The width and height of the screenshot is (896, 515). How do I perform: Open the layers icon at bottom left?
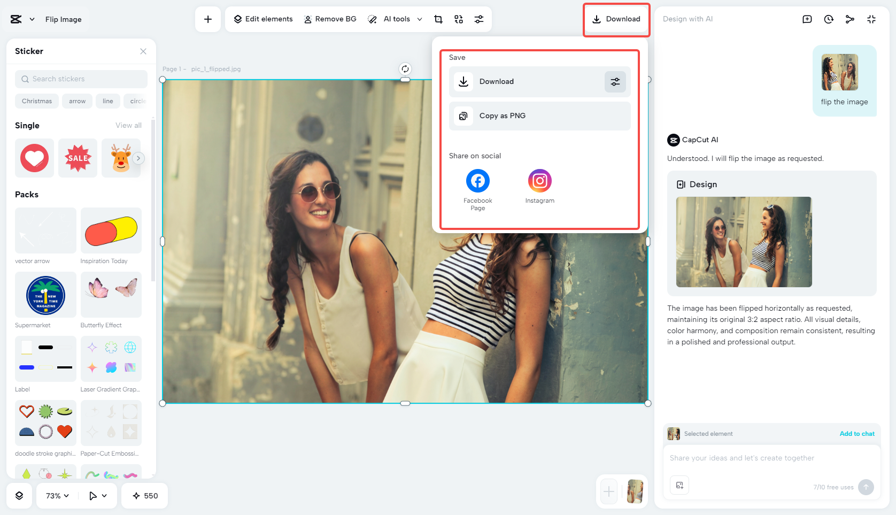click(19, 496)
